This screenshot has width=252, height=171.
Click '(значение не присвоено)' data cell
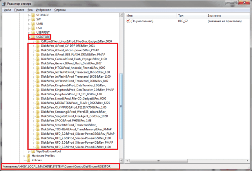[225, 21]
